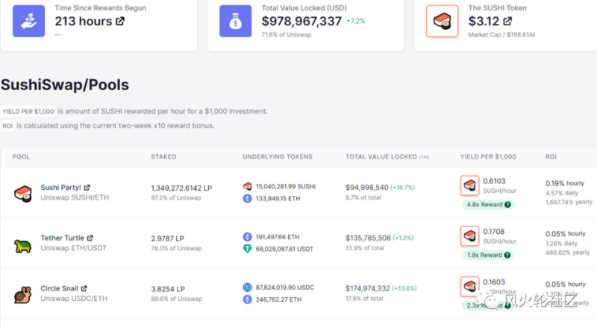
Task: Click the ROI legend tag
Action: 7,126
